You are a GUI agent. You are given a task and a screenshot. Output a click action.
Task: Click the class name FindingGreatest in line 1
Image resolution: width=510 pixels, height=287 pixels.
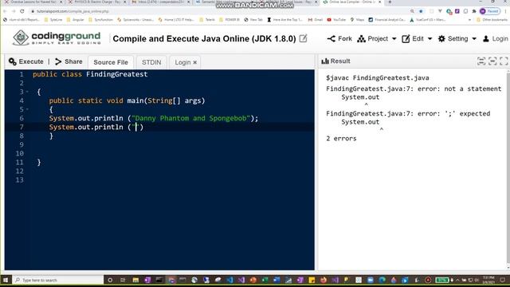point(117,74)
